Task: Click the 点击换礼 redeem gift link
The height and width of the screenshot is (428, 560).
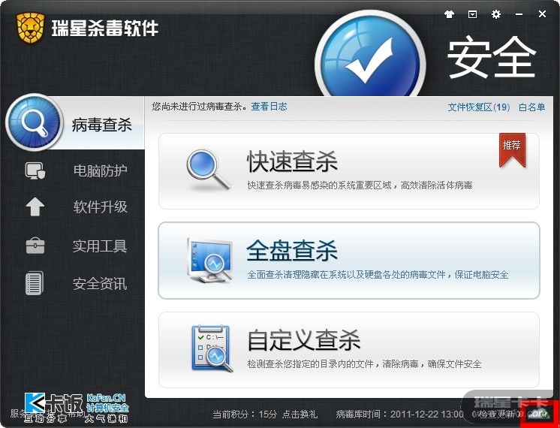Action: [x=300, y=414]
